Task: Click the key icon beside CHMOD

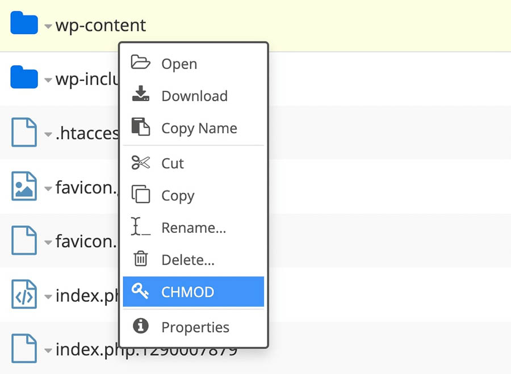Action: pos(140,291)
